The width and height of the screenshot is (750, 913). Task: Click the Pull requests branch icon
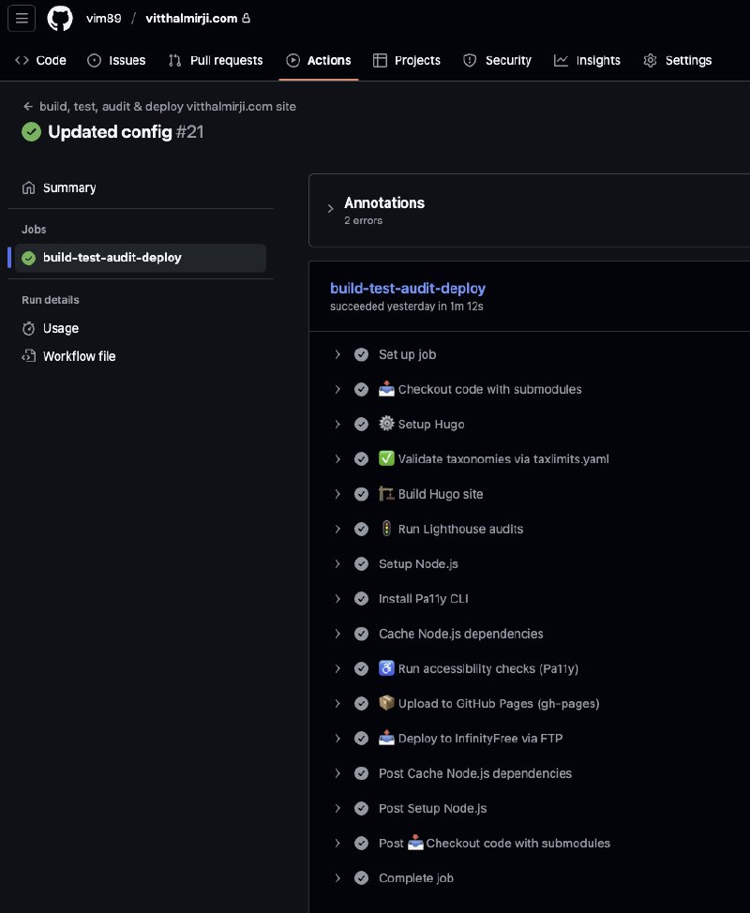tap(174, 61)
